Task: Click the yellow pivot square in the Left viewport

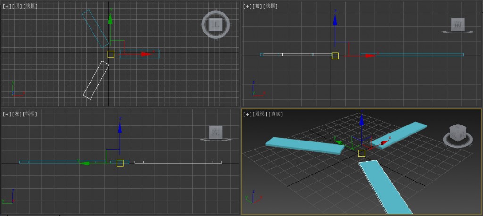Action: [x=120, y=163]
